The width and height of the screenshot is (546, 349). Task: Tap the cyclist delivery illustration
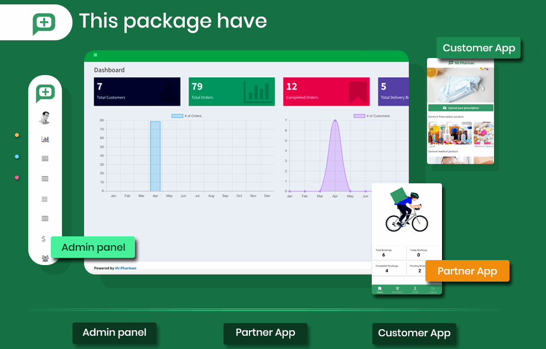click(x=407, y=210)
